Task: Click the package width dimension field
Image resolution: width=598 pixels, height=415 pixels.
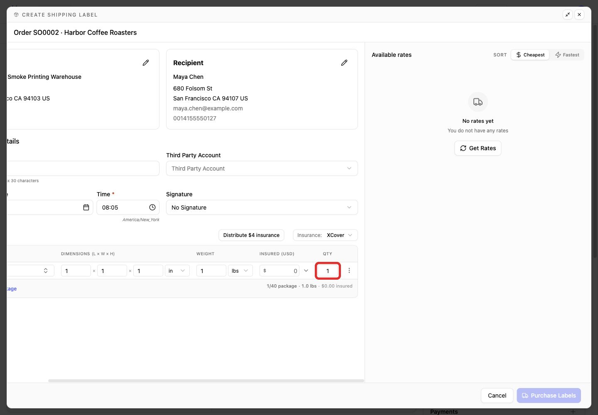Action: point(112,271)
